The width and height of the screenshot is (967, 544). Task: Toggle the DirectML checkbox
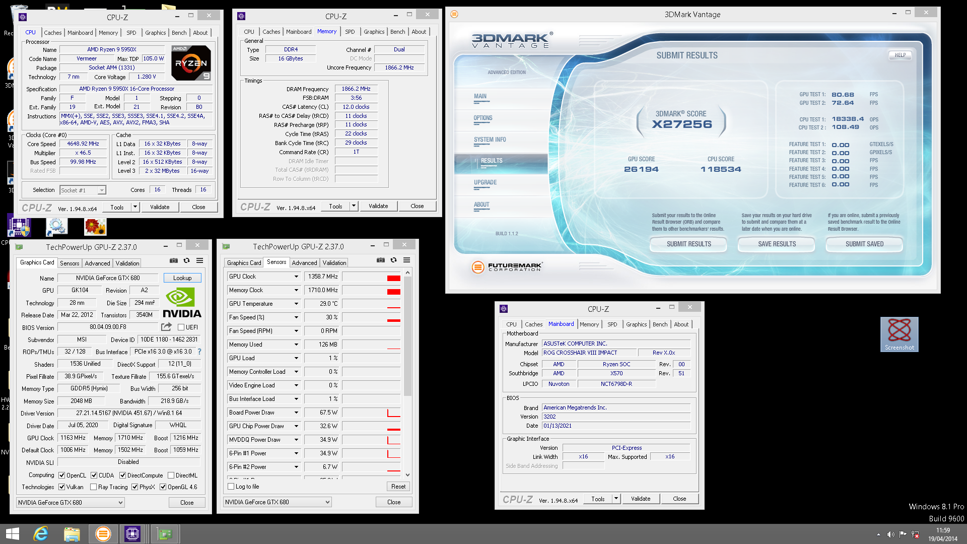click(x=171, y=475)
